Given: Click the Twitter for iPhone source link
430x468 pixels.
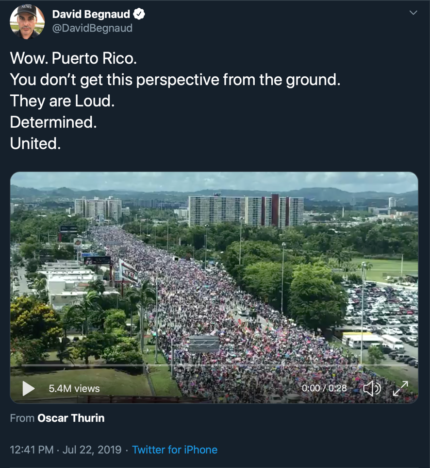Looking at the screenshot, I should click(x=175, y=450).
